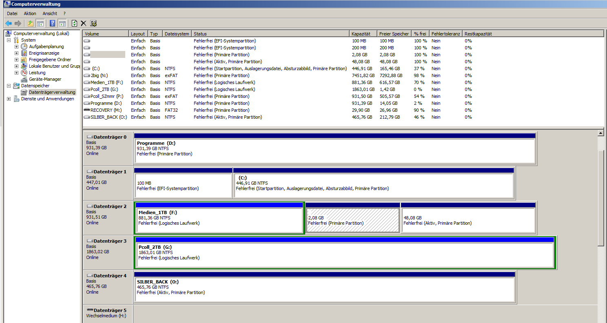The image size is (607, 323).
Task: Click the Datenträger 5 removable disk icon
Action: click(90, 310)
